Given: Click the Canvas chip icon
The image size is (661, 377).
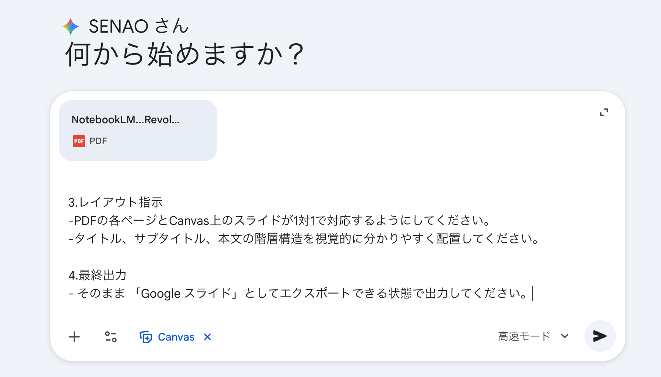Looking at the screenshot, I should [146, 337].
